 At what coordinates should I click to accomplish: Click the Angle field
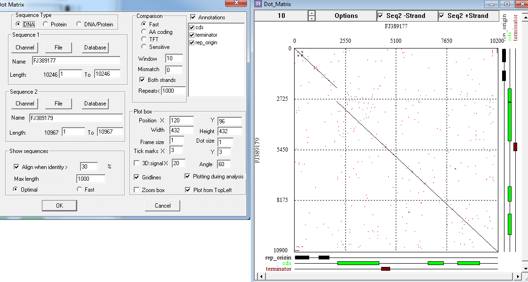click(224, 164)
